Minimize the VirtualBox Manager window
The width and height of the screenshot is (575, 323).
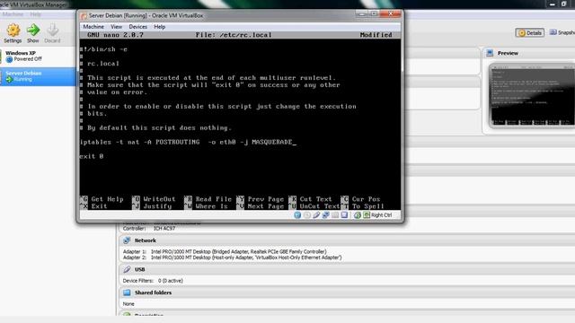(553, 4)
